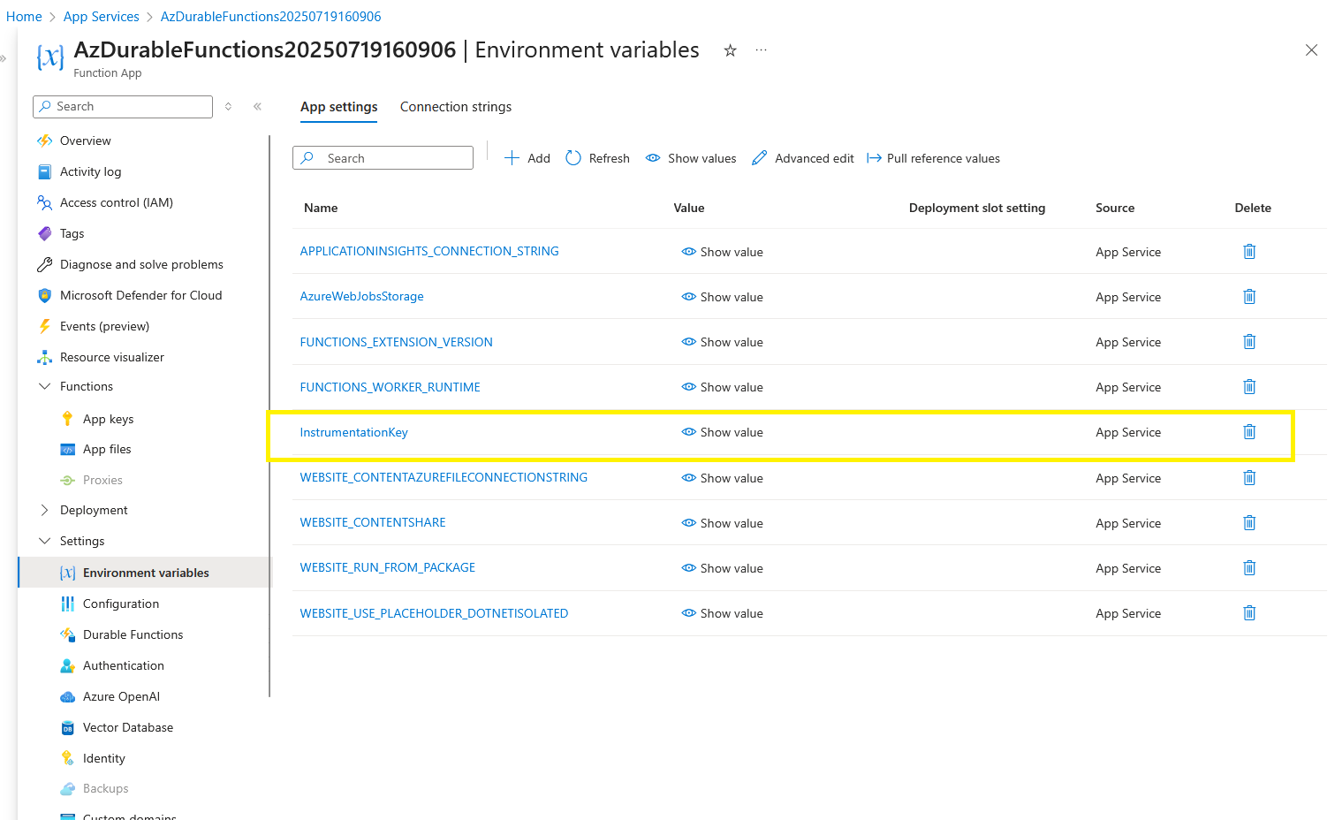1342x820 pixels.
Task: Delete the AzureWebJobsStorage setting
Action: (x=1249, y=297)
